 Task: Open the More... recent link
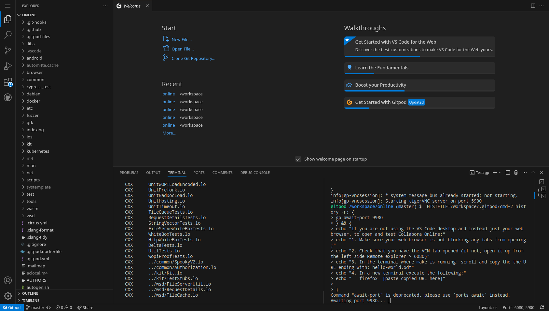169,133
